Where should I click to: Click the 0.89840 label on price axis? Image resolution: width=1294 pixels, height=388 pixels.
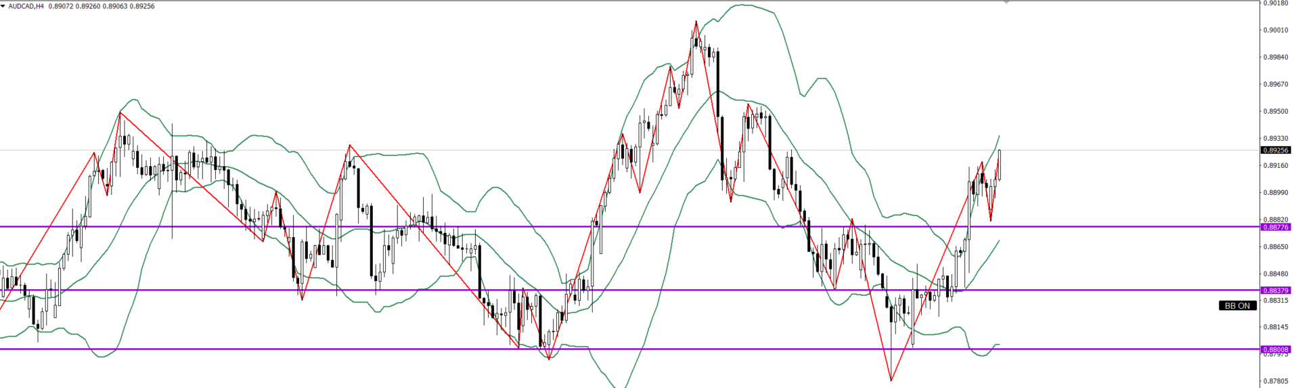pos(1276,58)
